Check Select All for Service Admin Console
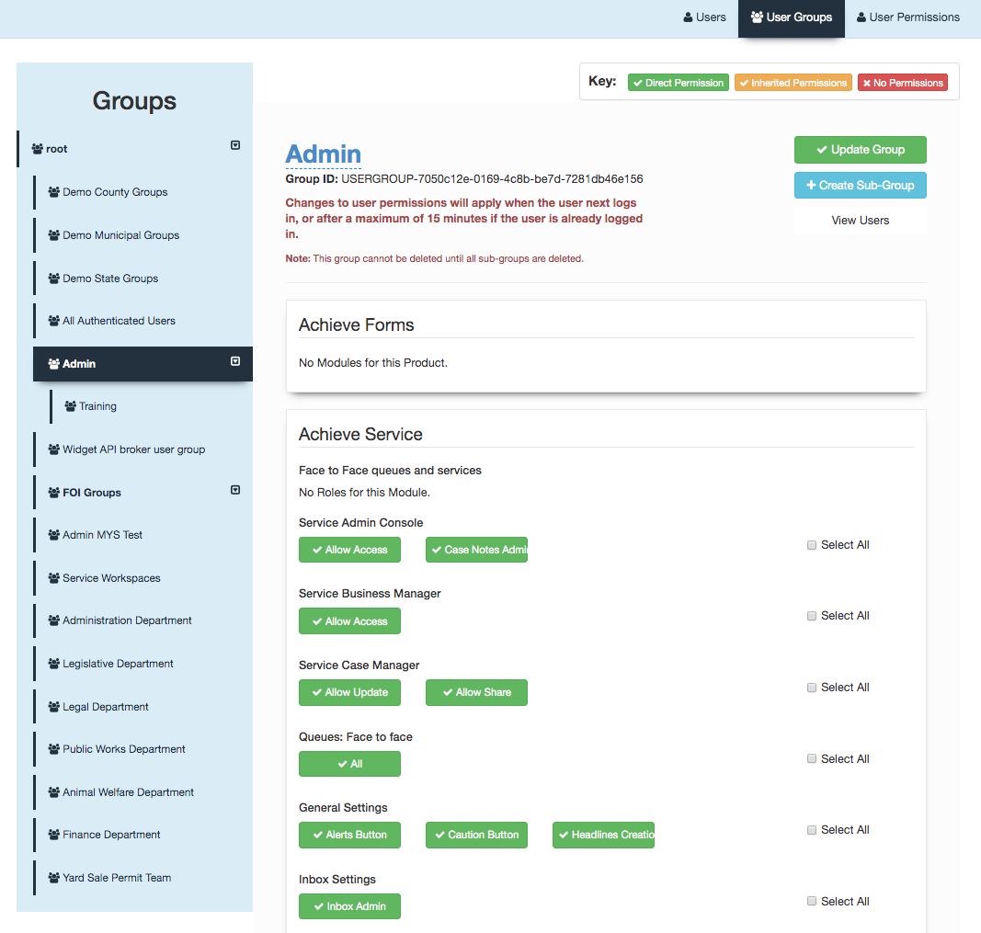 pyautogui.click(x=811, y=544)
